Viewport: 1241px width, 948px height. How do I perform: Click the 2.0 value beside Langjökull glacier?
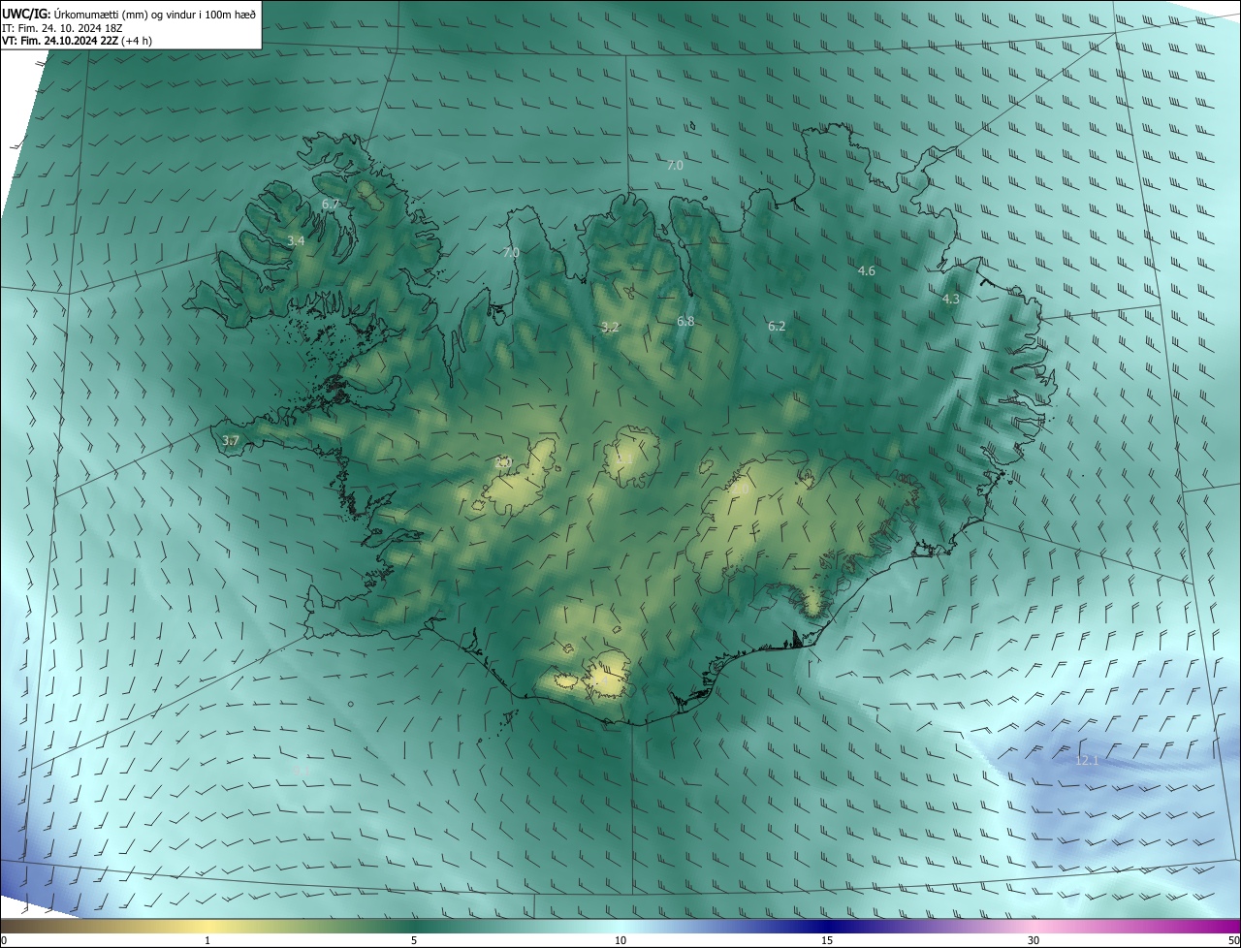coord(502,462)
